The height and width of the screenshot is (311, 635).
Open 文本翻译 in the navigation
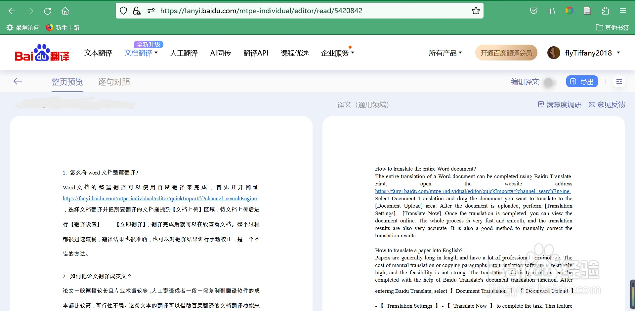(x=98, y=53)
